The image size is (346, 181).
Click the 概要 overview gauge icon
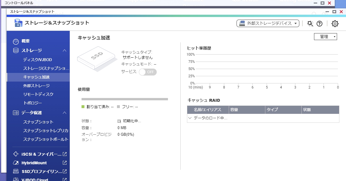[16, 42]
